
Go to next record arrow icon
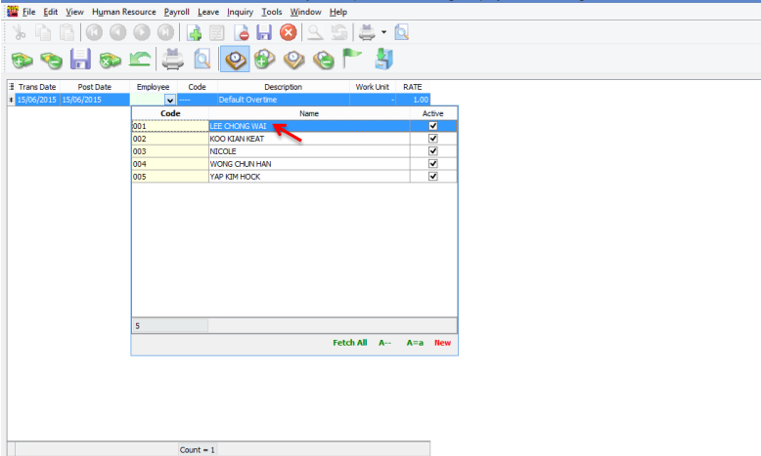pos(142,32)
